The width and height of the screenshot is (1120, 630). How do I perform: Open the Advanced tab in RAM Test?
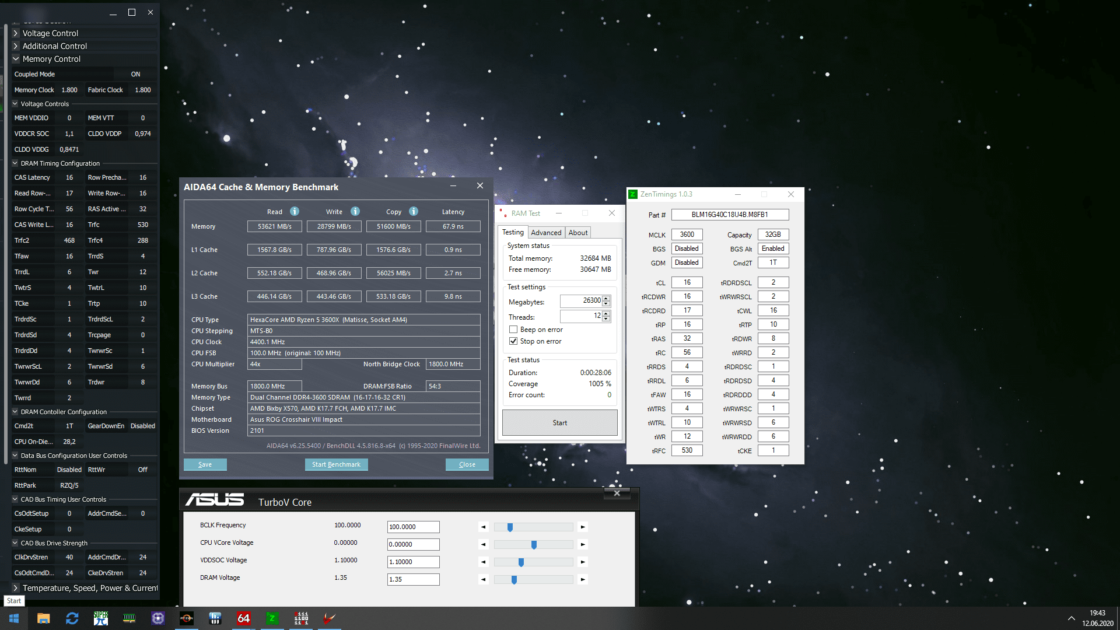pyautogui.click(x=546, y=232)
